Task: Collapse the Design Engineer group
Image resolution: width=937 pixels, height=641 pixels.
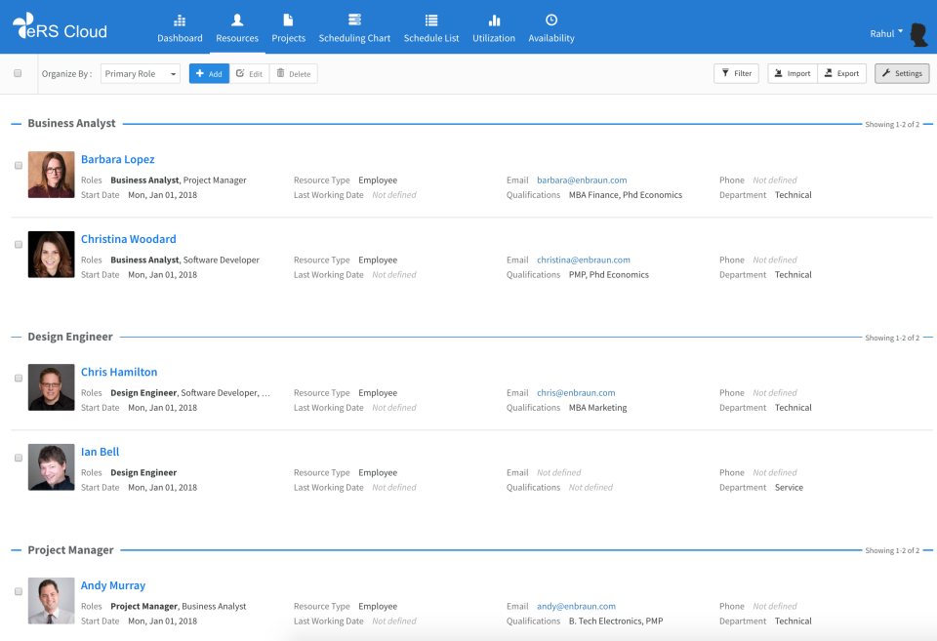Action: [x=17, y=337]
